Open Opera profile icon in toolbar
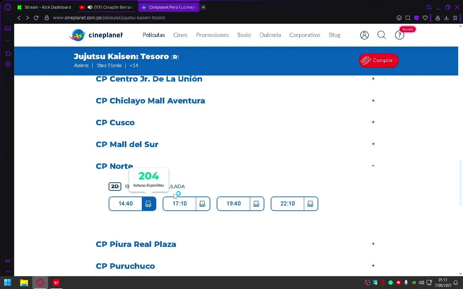 click(438, 18)
